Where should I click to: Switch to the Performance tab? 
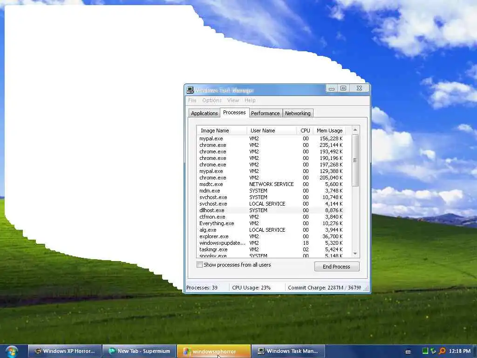click(265, 113)
